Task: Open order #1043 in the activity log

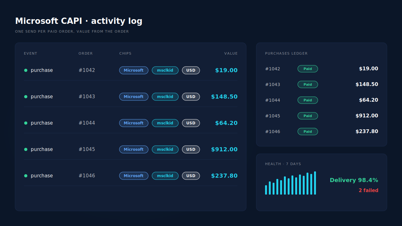Action: (x=87, y=97)
